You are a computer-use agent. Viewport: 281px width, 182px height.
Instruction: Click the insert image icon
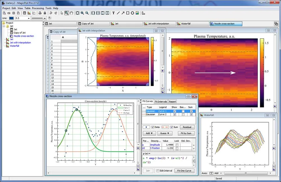[137, 13]
